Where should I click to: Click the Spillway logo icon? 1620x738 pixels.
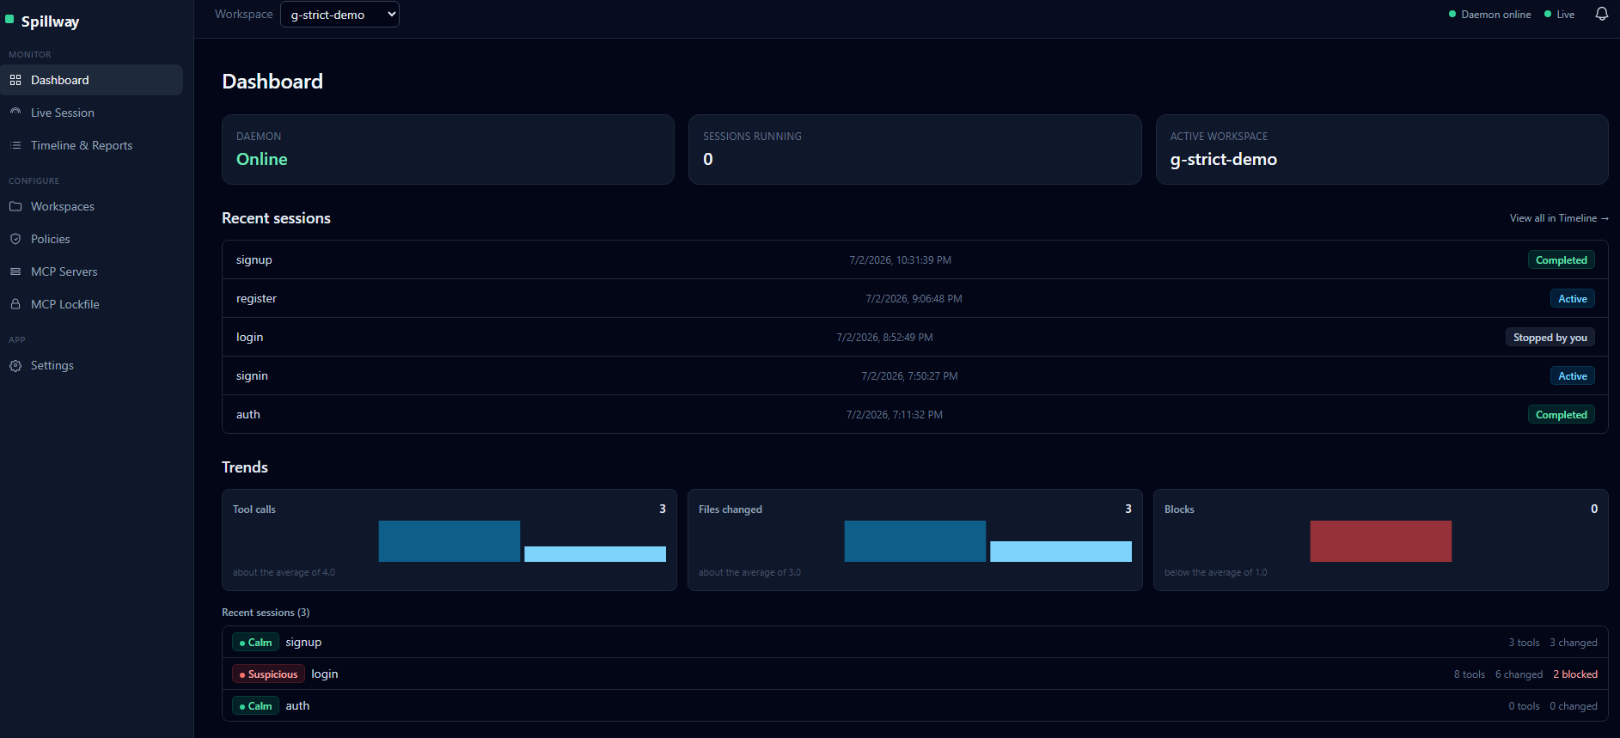[x=9, y=19]
